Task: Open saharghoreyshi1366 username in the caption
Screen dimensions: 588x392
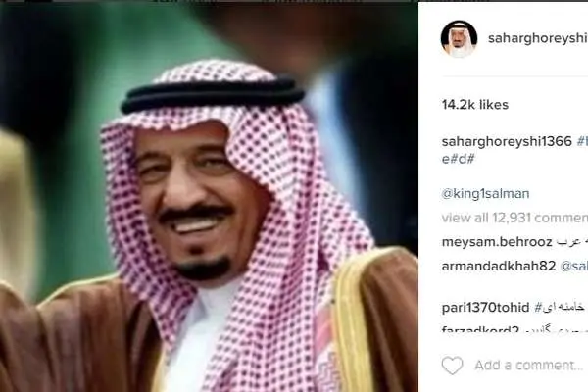Action: click(507, 141)
